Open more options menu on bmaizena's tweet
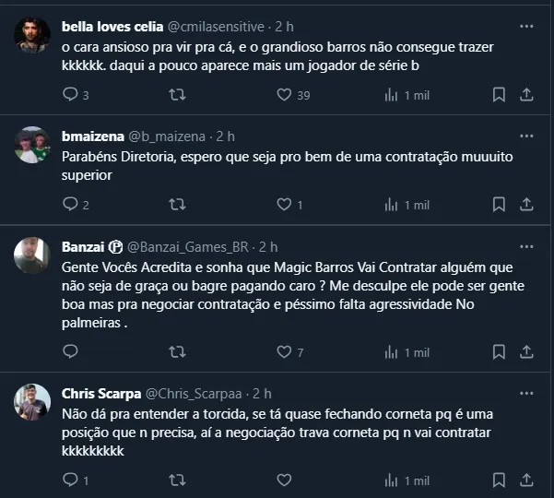This screenshot has height=498, width=554. coord(526,136)
